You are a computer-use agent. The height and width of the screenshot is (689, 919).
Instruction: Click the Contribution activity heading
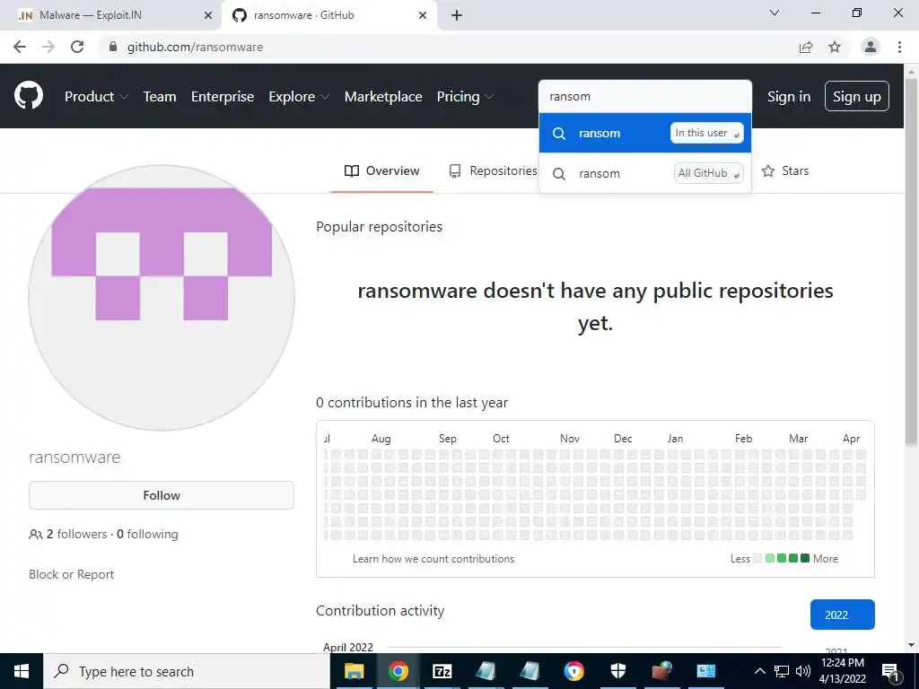380,610
